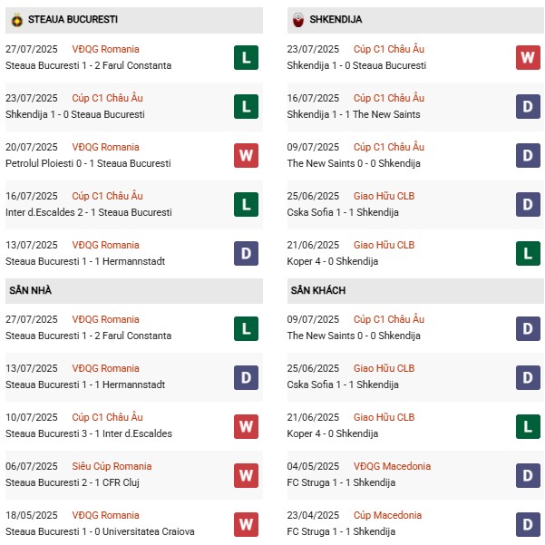Click D badge for 04/05/2025 FC Struga match
The height and width of the screenshot is (545, 545).
coord(528,474)
